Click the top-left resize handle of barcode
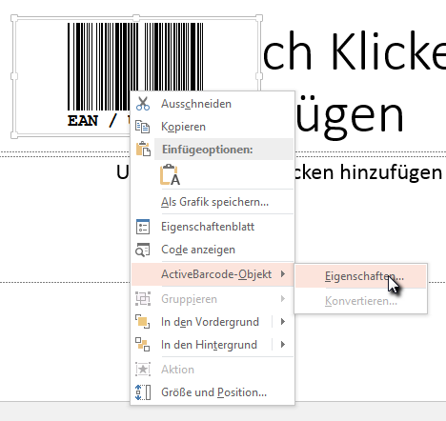The image size is (446, 421). pos(14,18)
